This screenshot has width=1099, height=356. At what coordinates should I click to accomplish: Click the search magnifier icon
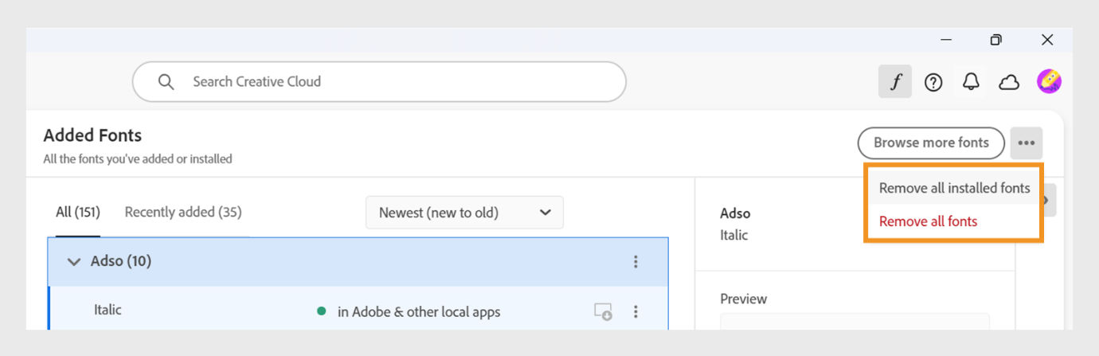(x=166, y=81)
